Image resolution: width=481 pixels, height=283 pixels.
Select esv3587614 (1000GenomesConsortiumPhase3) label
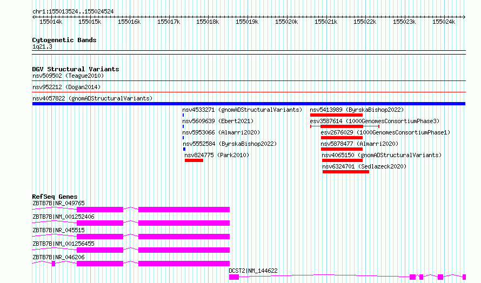tap(375, 121)
